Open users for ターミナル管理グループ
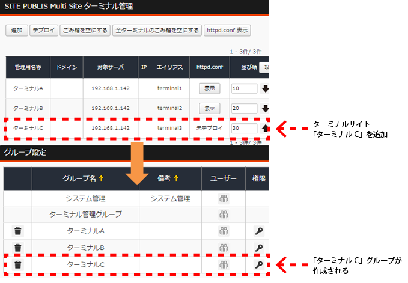Viewport: 408px width, 283px height. coord(224,215)
